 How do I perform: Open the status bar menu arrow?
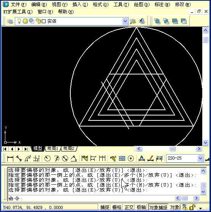pyautogui.click(x=201, y=208)
